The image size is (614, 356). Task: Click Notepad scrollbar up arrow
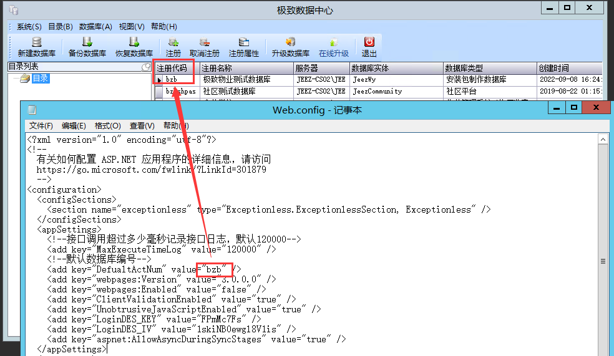click(x=603, y=139)
